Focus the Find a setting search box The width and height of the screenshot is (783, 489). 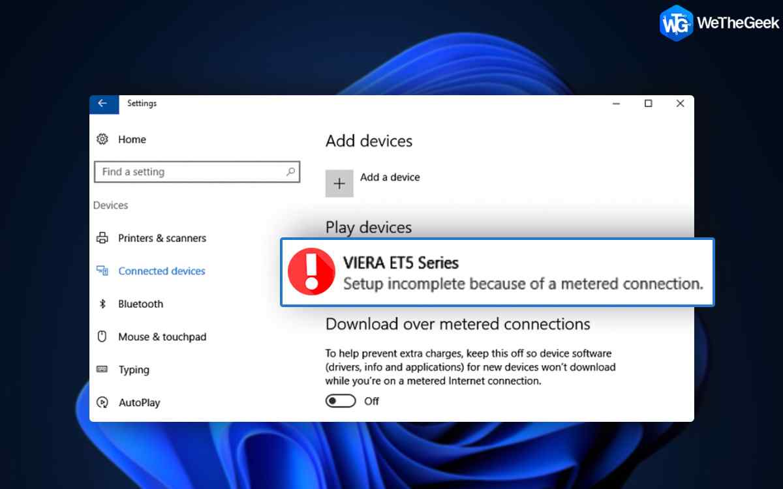(197, 172)
